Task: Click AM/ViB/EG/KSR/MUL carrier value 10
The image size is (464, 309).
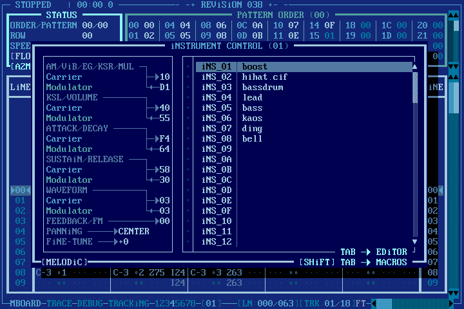Action: [x=165, y=77]
